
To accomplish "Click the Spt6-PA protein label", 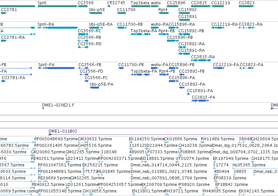I will coord(46,65).
